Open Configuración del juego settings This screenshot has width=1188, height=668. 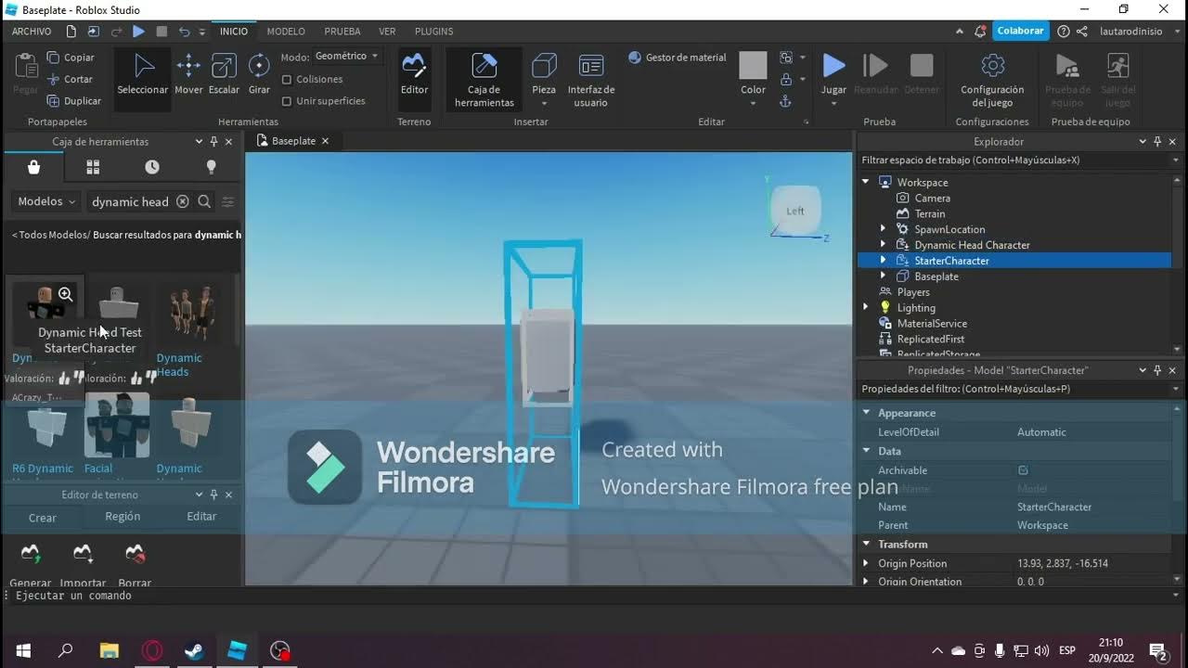click(992, 80)
